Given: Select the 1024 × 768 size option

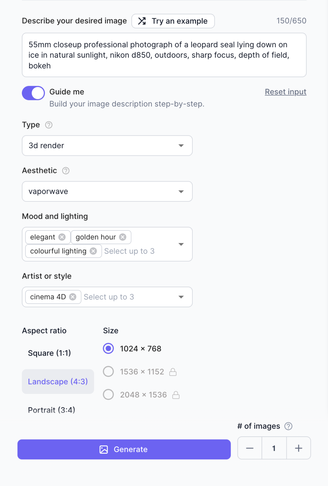Looking at the screenshot, I should pos(108,349).
